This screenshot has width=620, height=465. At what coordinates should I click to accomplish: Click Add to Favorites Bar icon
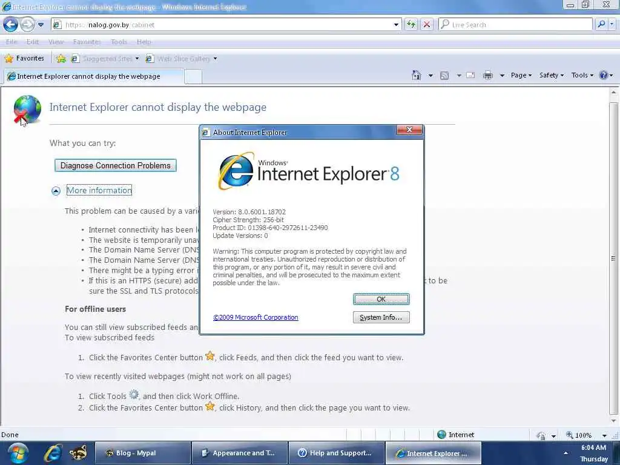coord(61,59)
